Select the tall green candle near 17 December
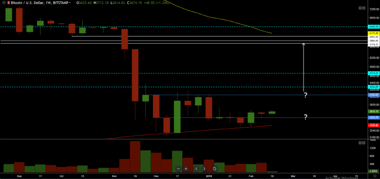The height and width of the screenshot is (179, 380). (177, 117)
